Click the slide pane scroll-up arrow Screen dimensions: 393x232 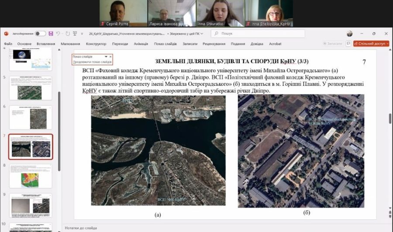[390, 50]
